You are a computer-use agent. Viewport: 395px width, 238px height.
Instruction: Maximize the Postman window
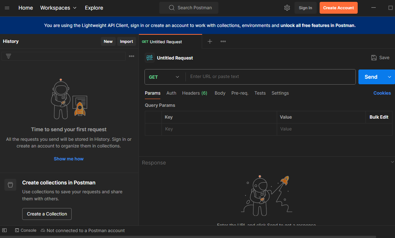coord(390,8)
